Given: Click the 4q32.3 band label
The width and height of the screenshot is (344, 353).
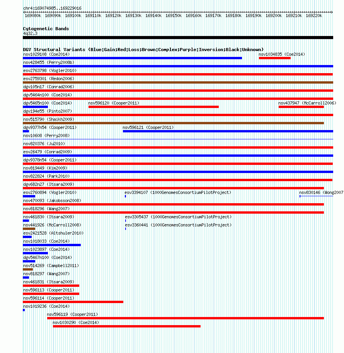Looking at the screenshot, I should pos(30,33).
